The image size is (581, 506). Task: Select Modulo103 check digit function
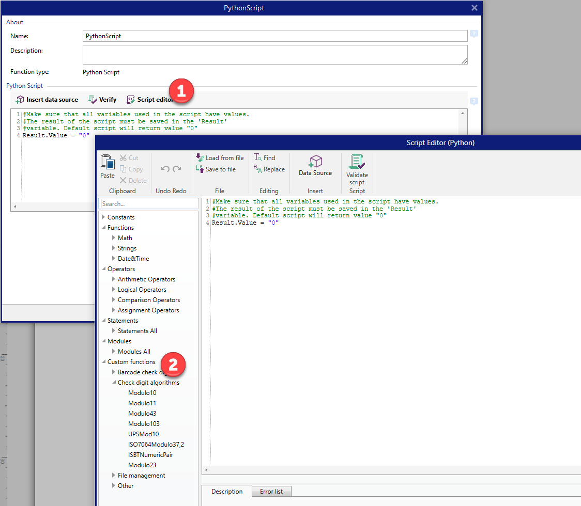point(144,424)
